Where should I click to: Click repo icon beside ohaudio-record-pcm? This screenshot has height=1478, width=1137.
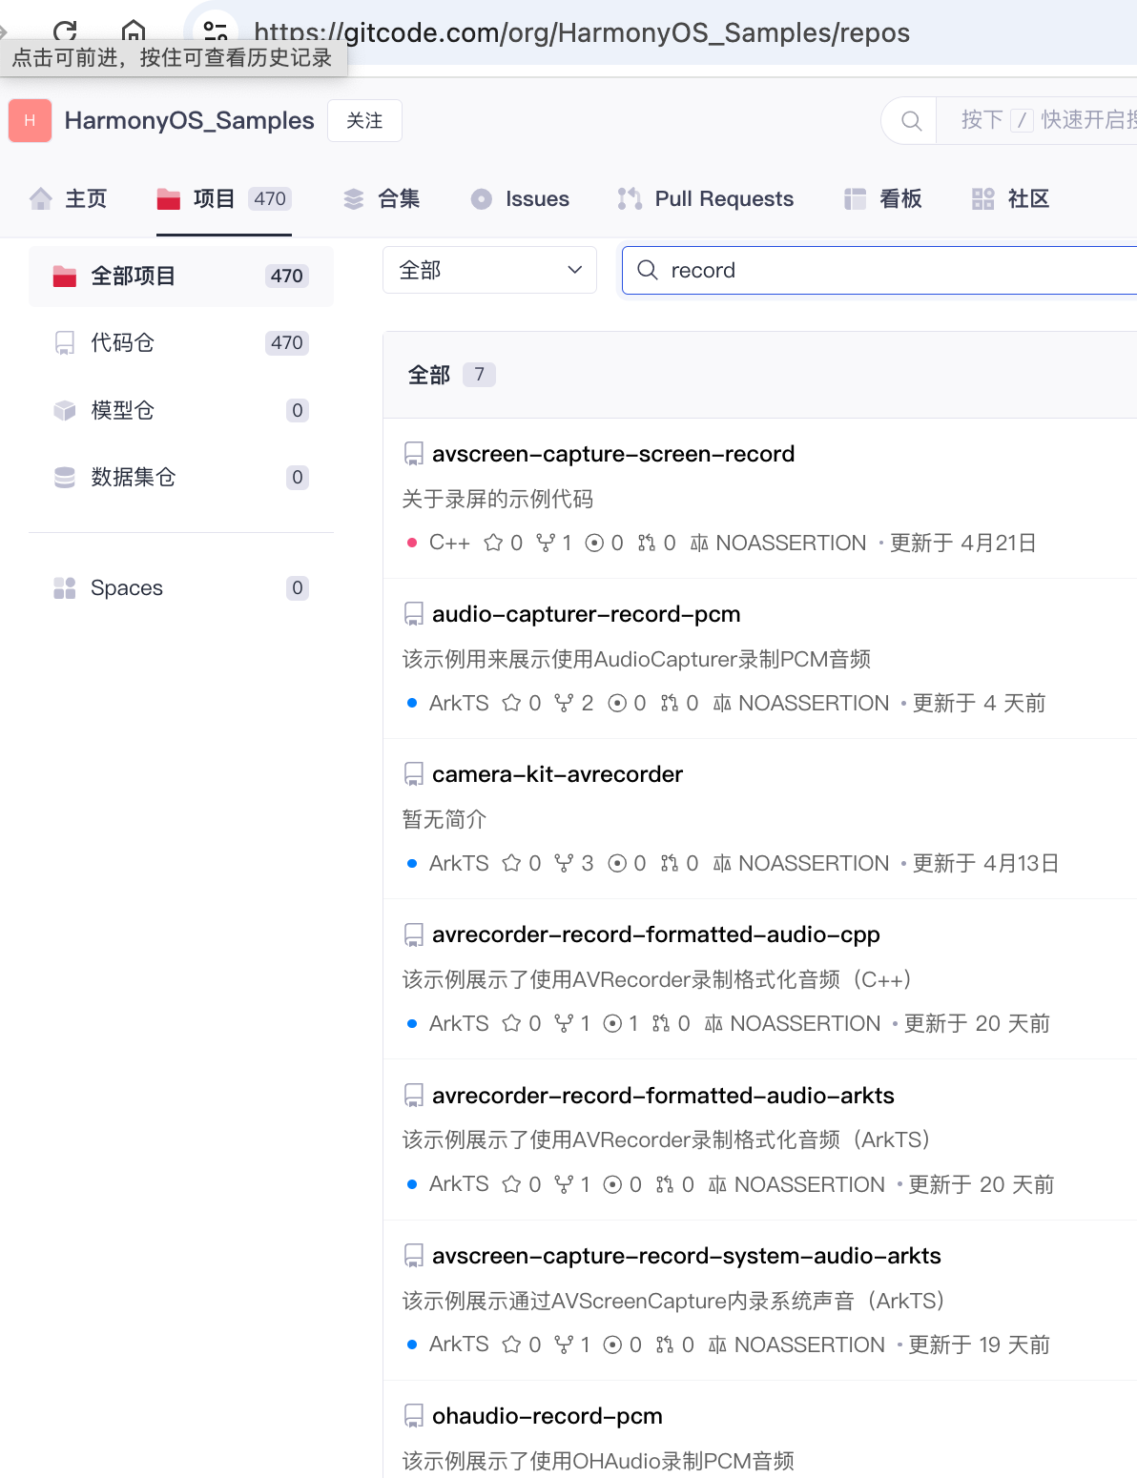click(x=414, y=1416)
